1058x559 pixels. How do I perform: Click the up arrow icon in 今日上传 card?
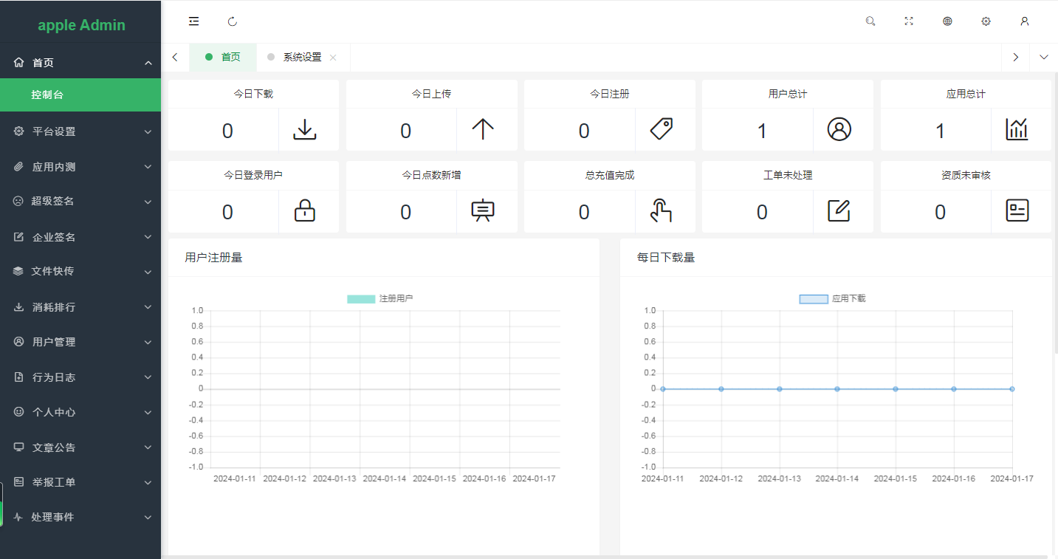[483, 129]
